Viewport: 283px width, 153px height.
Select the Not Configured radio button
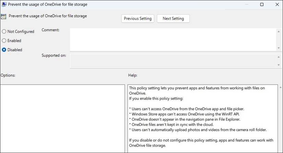click(4, 32)
